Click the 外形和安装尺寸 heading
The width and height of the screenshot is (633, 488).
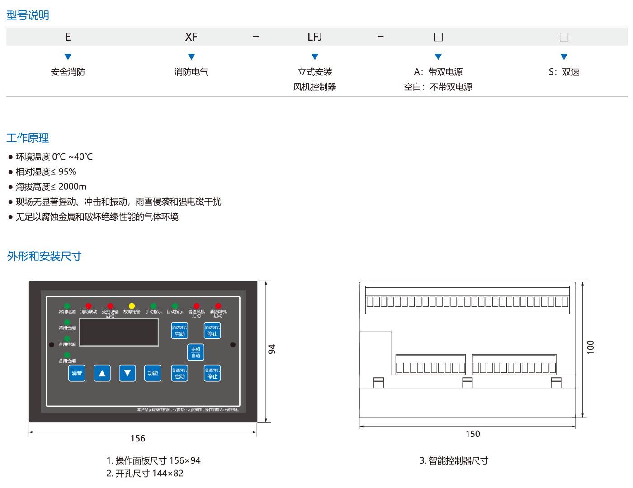click(44, 257)
